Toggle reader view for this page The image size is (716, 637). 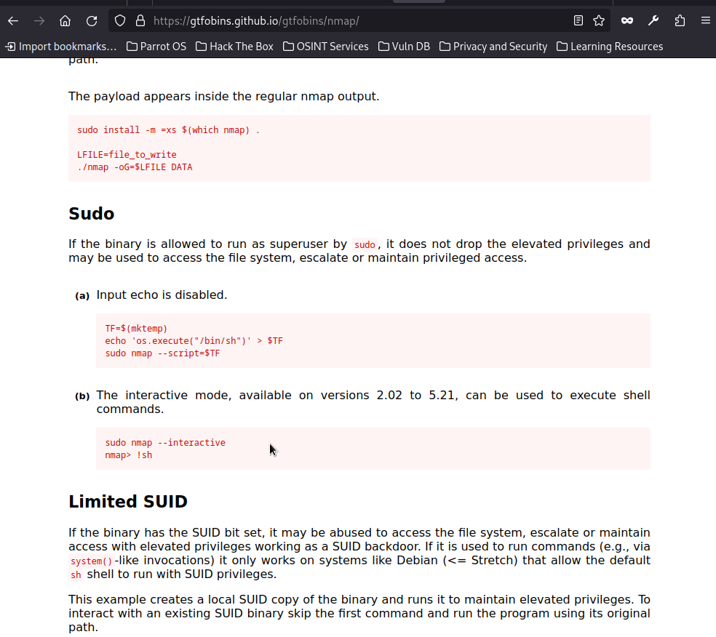coord(578,21)
